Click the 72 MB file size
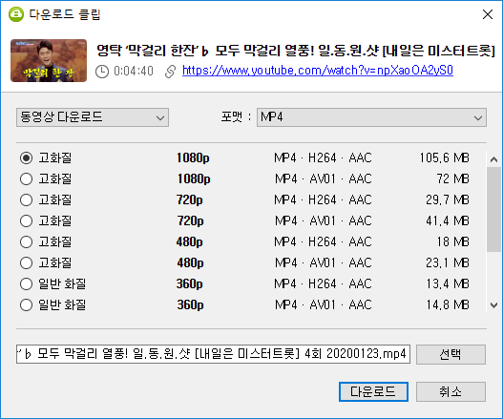 click(453, 179)
